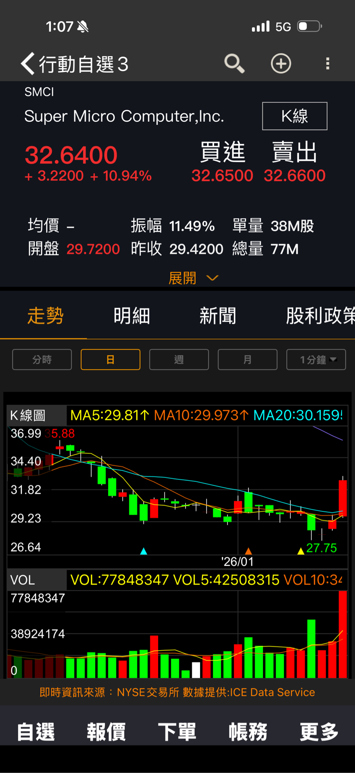Select the 分時 chart period

(x=42, y=359)
